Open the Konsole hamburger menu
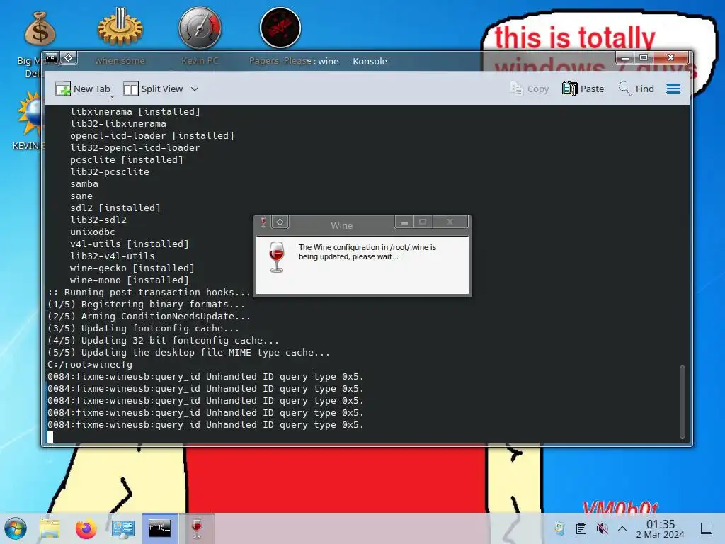Image resolution: width=725 pixels, height=544 pixels. tap(673, 89)
